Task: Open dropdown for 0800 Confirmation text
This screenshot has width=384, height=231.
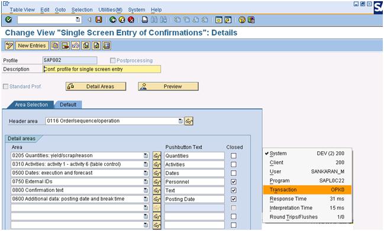Action: click(146, 190)
